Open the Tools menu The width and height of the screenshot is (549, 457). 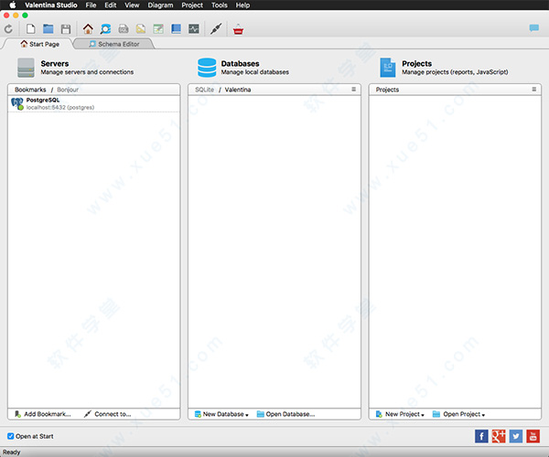220,5
